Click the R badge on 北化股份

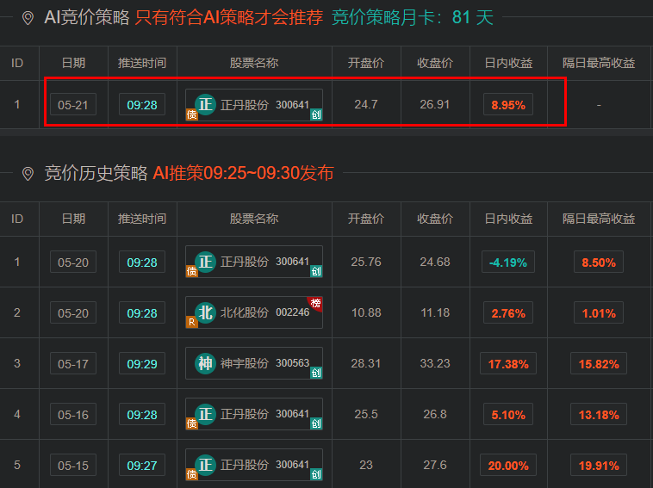click(191, 322)
